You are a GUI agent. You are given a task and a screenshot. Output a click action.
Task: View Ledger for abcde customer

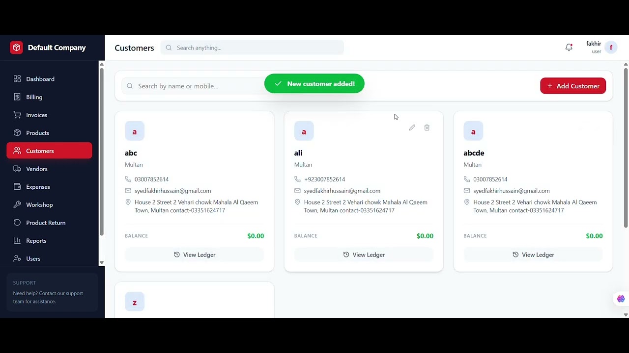(533, 254)
